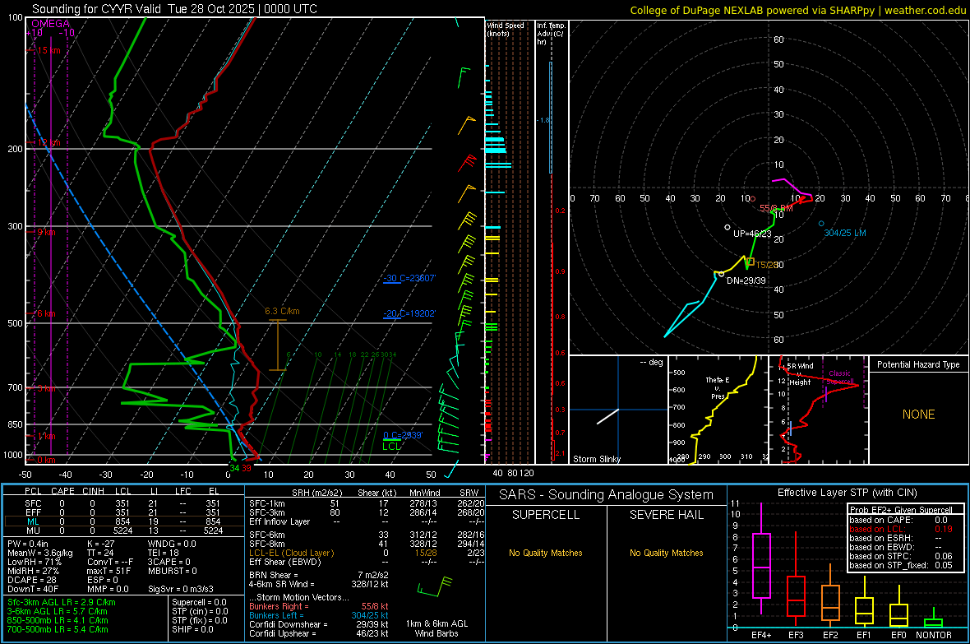
Task: Click the 'PW = 0.4in' value
Action: 28,544
